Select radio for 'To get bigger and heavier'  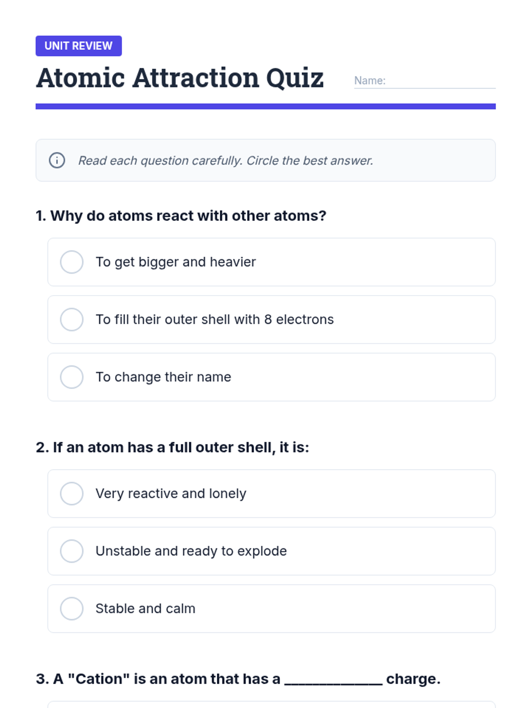click(x=72, y=262)
